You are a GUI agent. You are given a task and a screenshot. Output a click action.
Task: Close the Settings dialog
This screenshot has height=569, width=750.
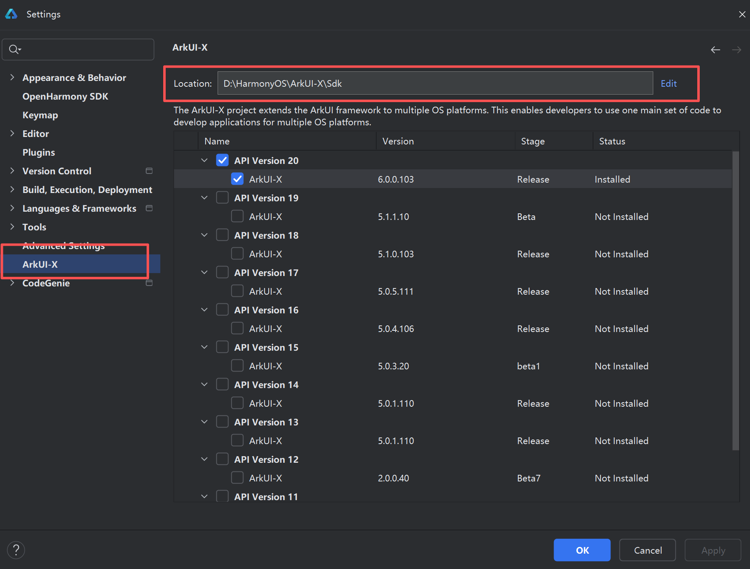tap(742, 14)
